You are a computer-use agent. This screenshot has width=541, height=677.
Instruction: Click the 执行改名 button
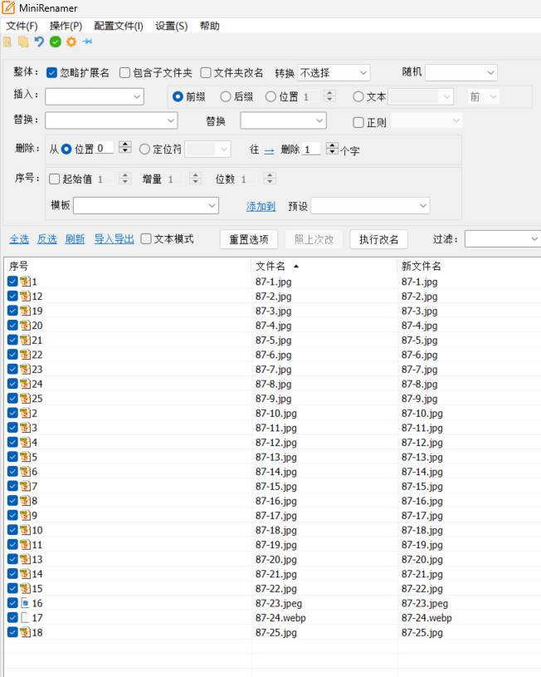(x=379, y=239)
